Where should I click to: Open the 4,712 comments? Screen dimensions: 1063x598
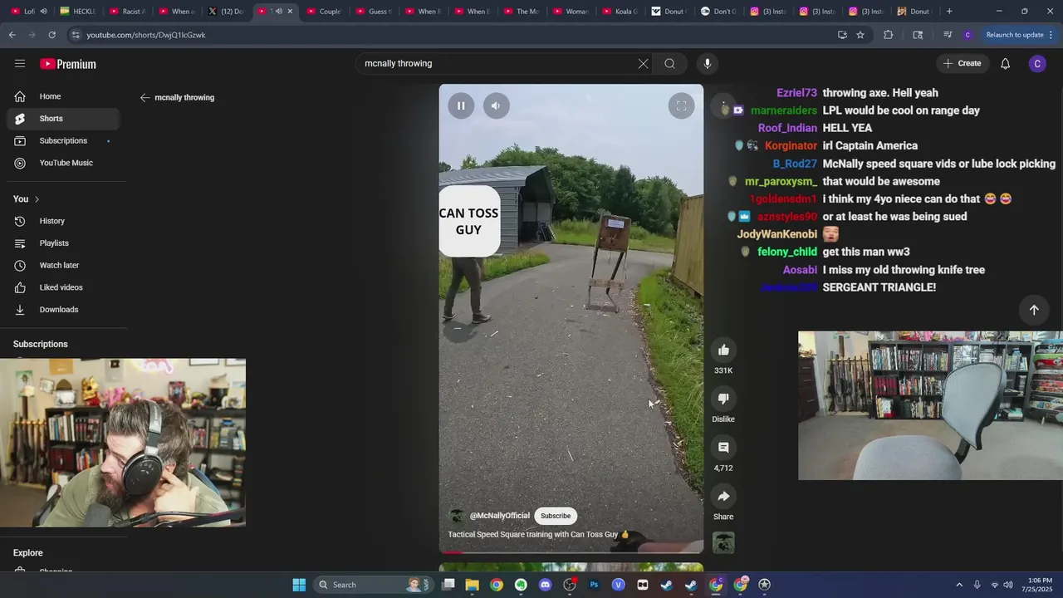coord(723,448)
